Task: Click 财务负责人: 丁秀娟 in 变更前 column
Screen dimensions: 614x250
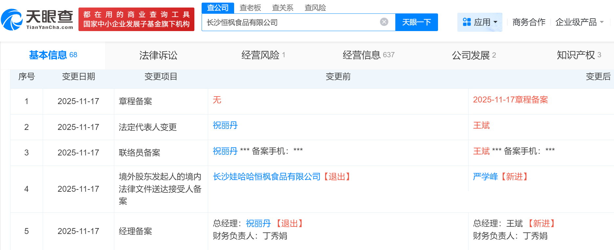Action: [250, 236]
